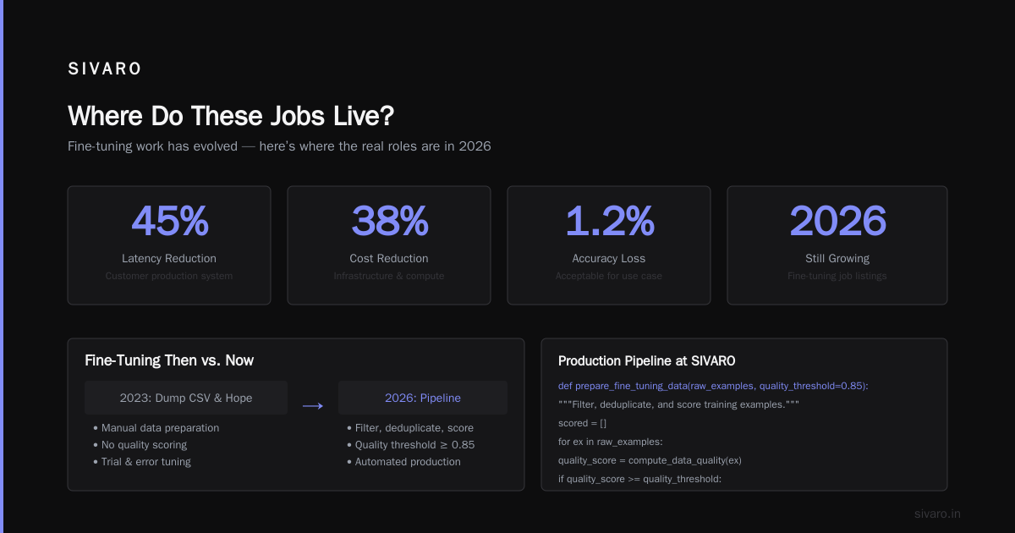Screen dimensions: 1015x533
Task: Click the 1.2% statistic value
Action: 609,221
